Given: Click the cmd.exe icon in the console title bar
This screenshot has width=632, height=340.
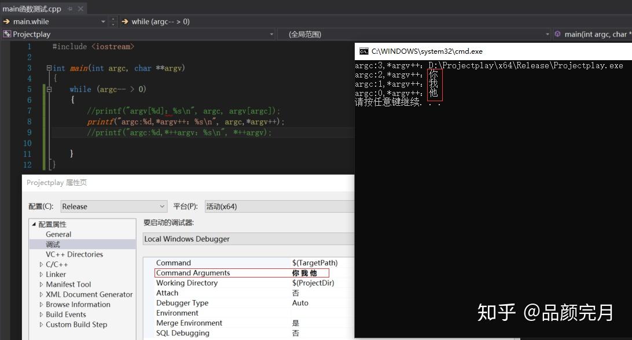Looking at the screenshot, I should pos(363,51).
